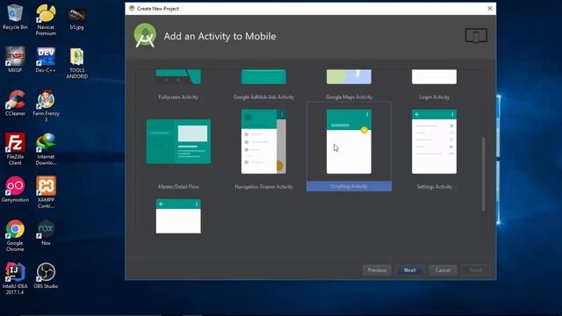Screen dimensions: 562x316
Task: Select the OBS Studio desktop shortcut
Action: coord(46,276)
